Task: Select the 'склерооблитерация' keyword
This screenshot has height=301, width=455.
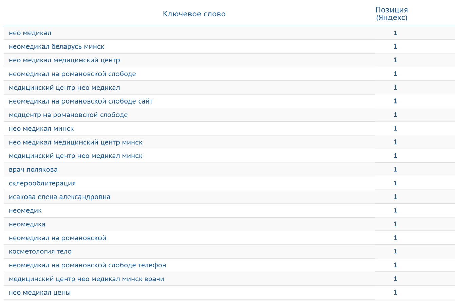Action: (42, 183)
